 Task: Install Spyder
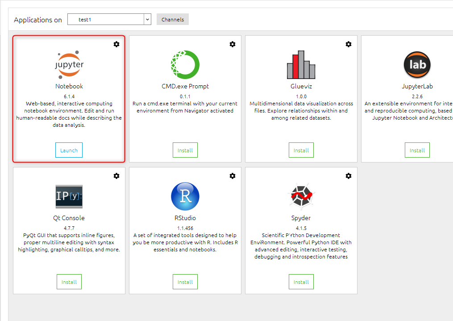(x=301, y=282)
